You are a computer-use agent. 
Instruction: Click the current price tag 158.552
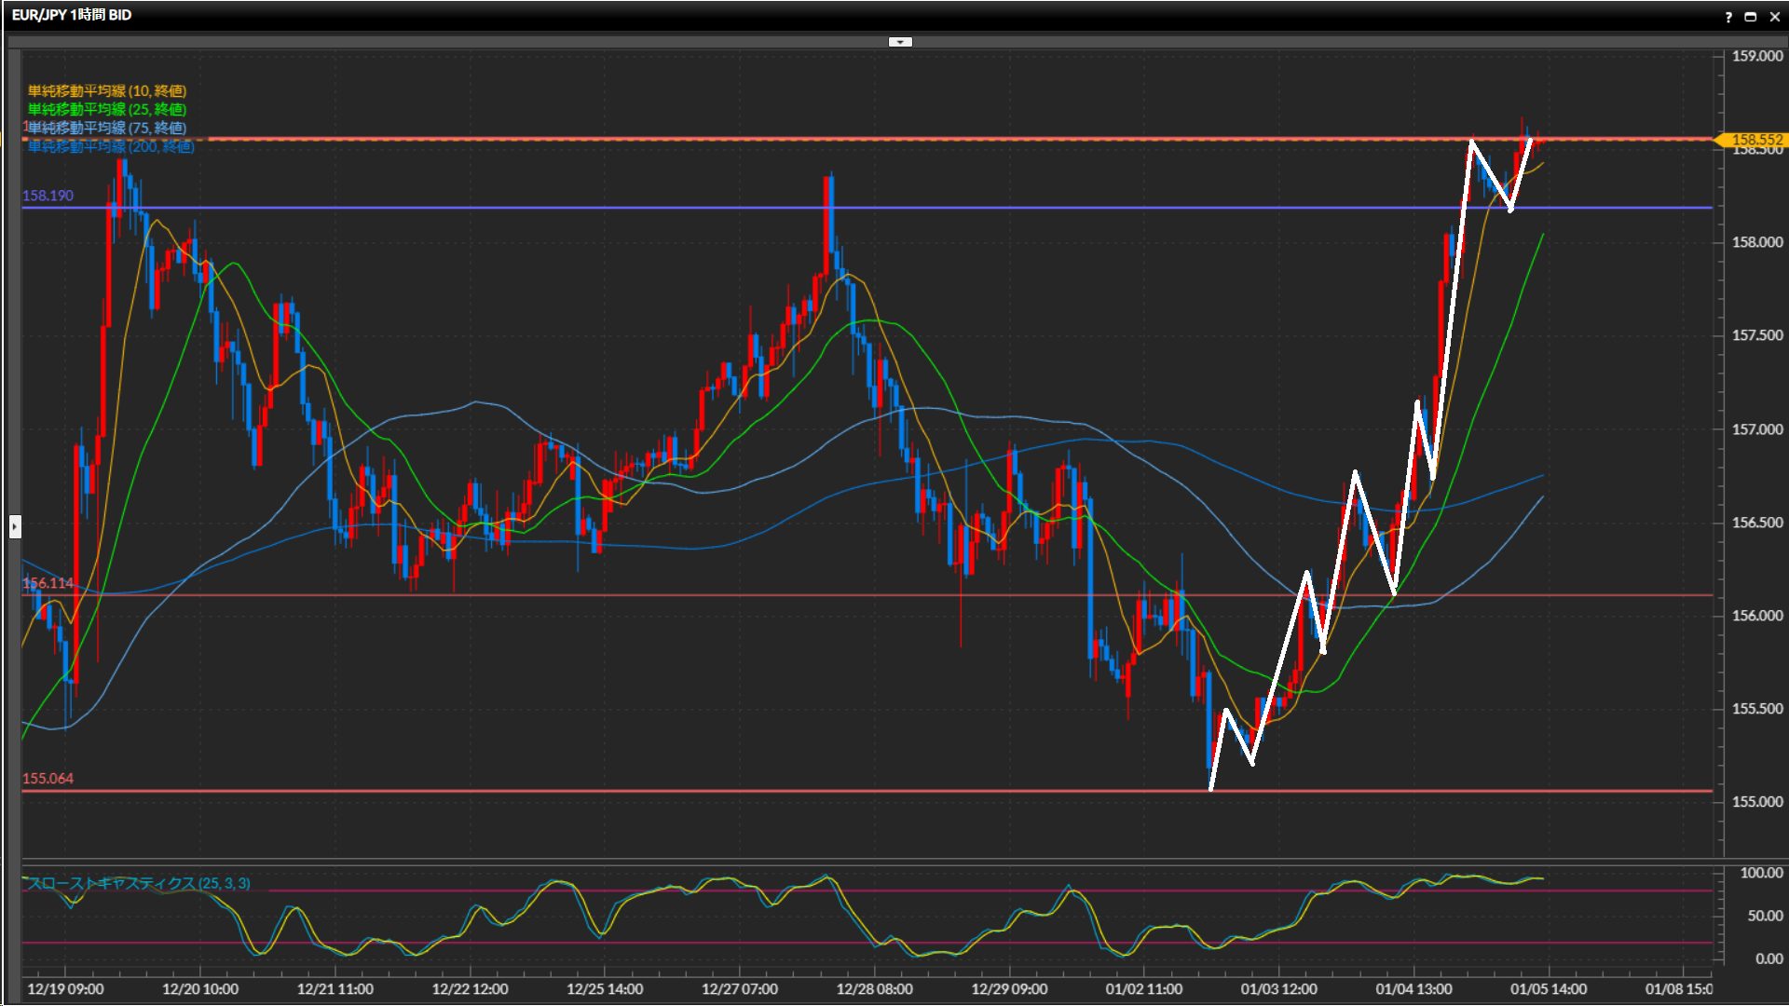(x=1755, y=140)
